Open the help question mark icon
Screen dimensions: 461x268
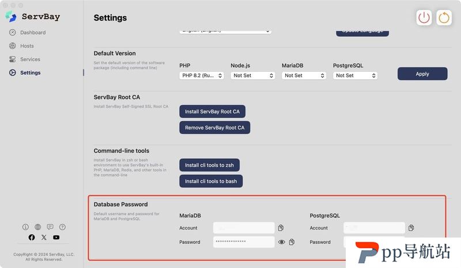[x=62, y=227]
